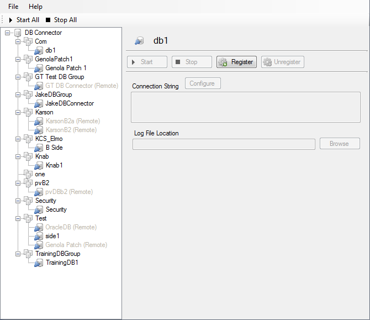Viewport: 370px width, 320px height.
Task: Click the JakeDBGroup group icon
Action: (x=29, y=95)
